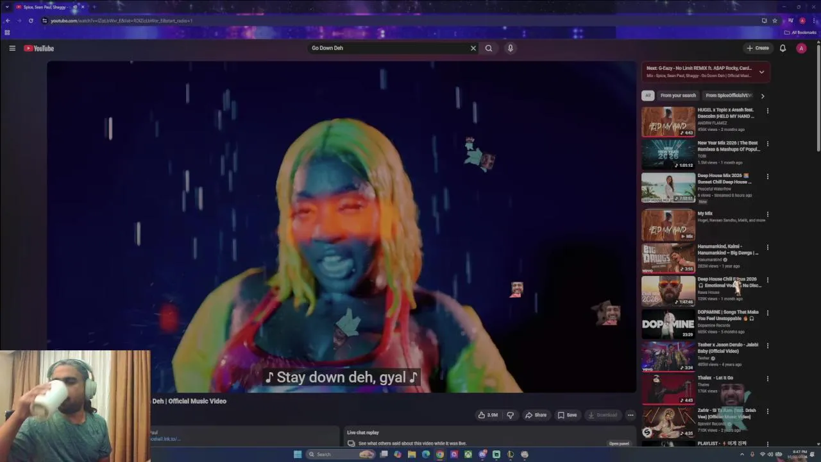Select From your search chip

click(678, 96)
